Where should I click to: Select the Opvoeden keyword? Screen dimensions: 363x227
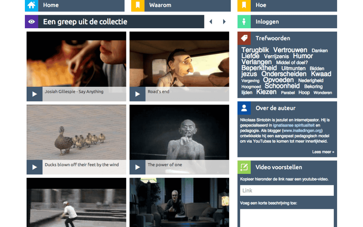click(278, 80)
